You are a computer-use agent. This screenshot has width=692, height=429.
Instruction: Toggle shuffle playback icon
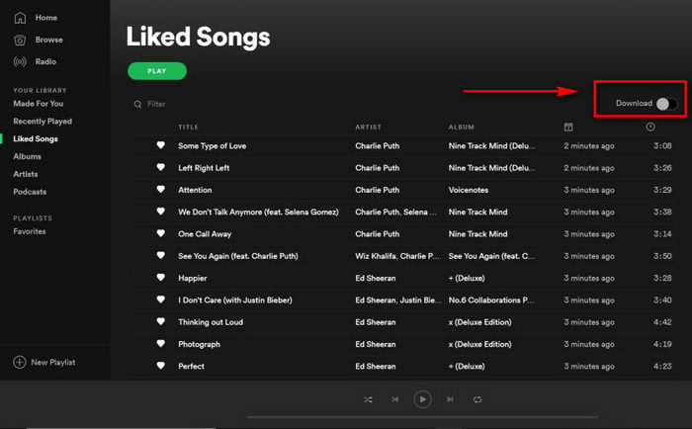(x=368, y=400)
